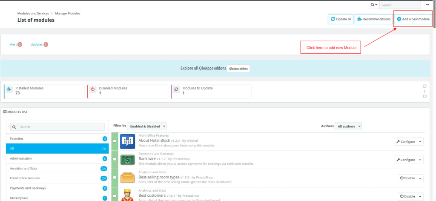
Task: Click the Bank wire dollar icon
Action: click(128, 160)
